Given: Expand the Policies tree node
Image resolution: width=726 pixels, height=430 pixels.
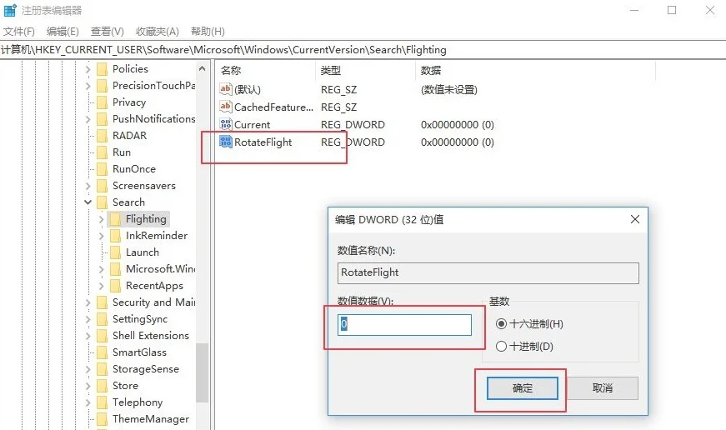Looking at the screenshot, I should 88,69.
